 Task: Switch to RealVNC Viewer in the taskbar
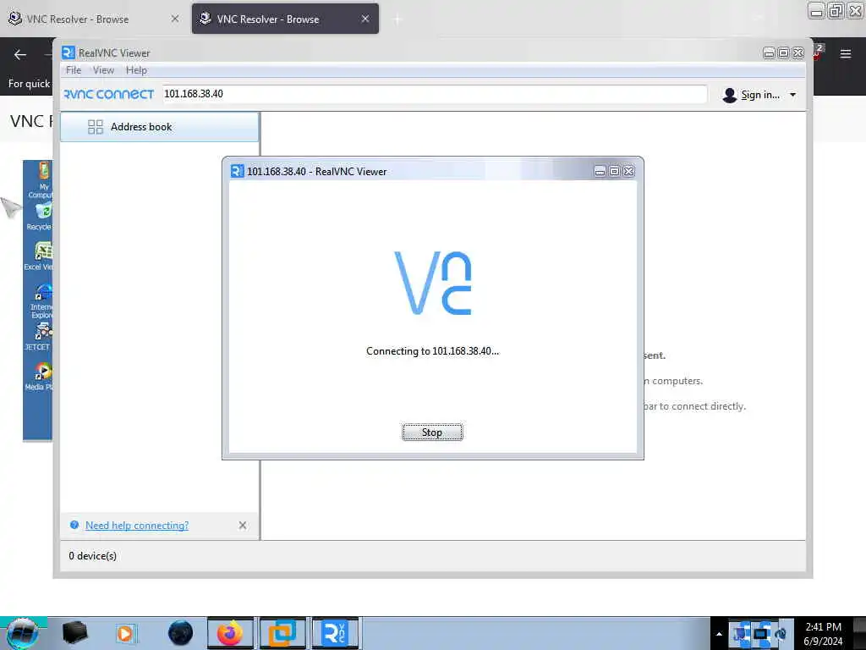point(335,633)
